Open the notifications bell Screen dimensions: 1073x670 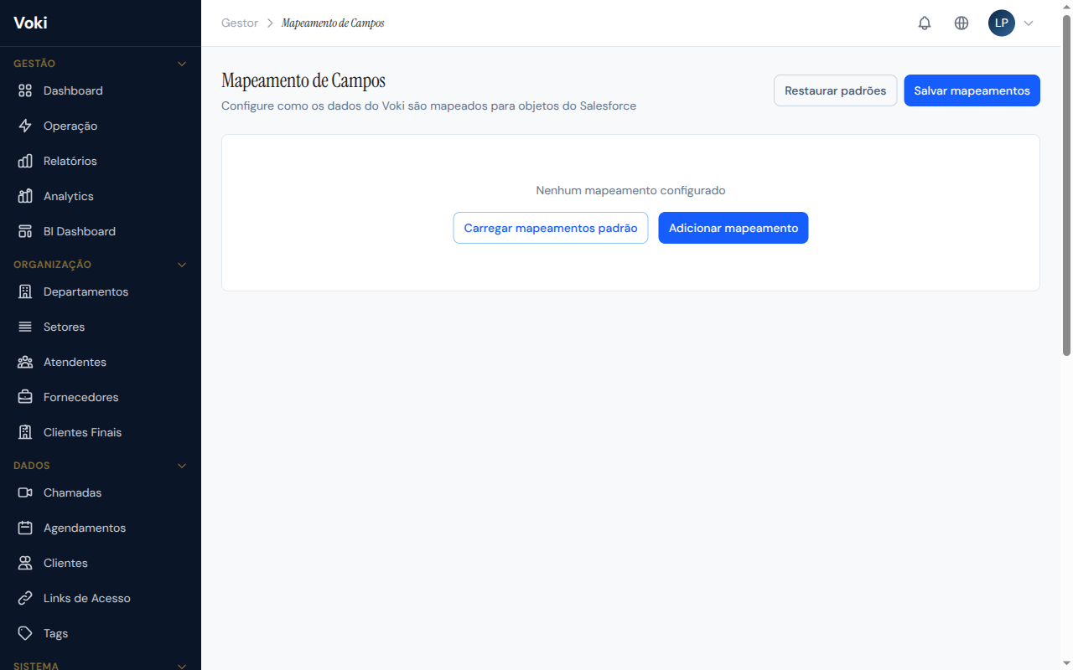click(x=925, y=23)
